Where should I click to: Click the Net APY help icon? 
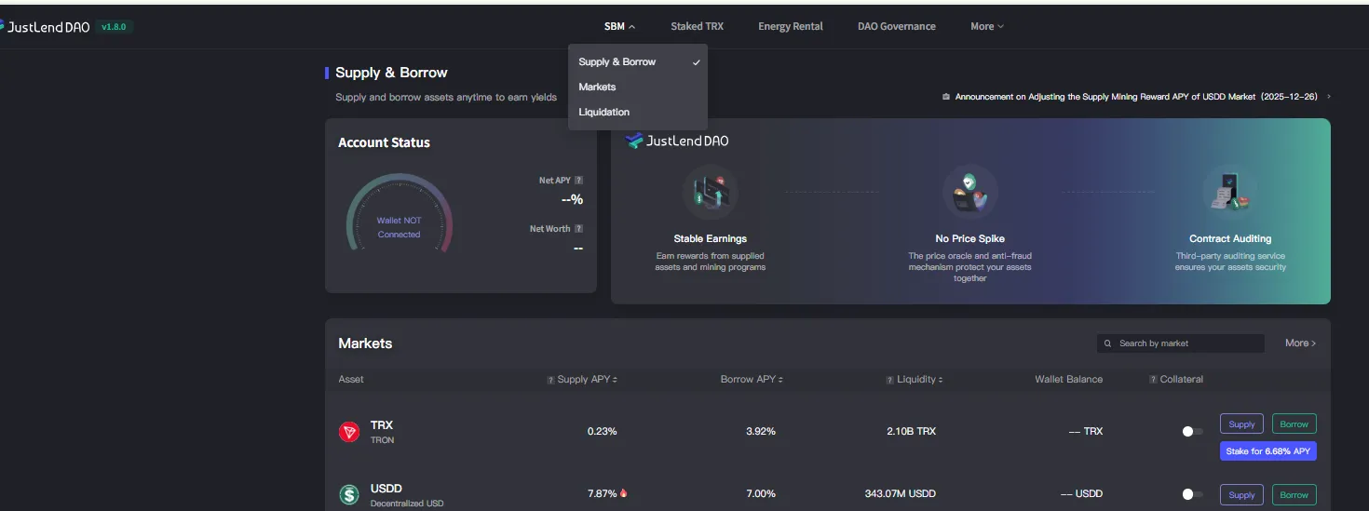579,181
